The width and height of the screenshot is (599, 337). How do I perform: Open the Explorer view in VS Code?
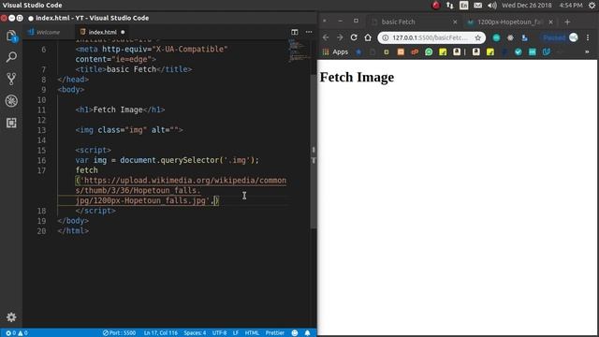click(x=11, y=37)
